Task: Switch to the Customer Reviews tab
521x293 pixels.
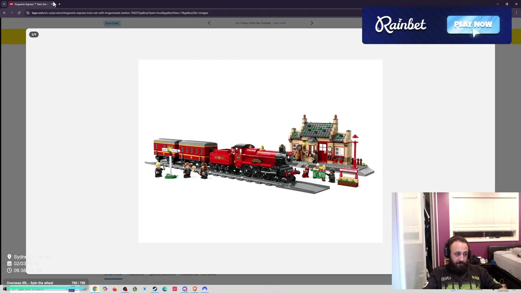Action: 198,274
